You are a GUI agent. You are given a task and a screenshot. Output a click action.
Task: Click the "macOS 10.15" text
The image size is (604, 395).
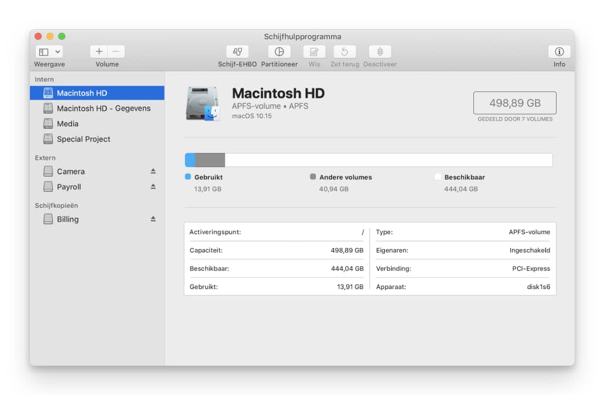(x=251, y=116)
